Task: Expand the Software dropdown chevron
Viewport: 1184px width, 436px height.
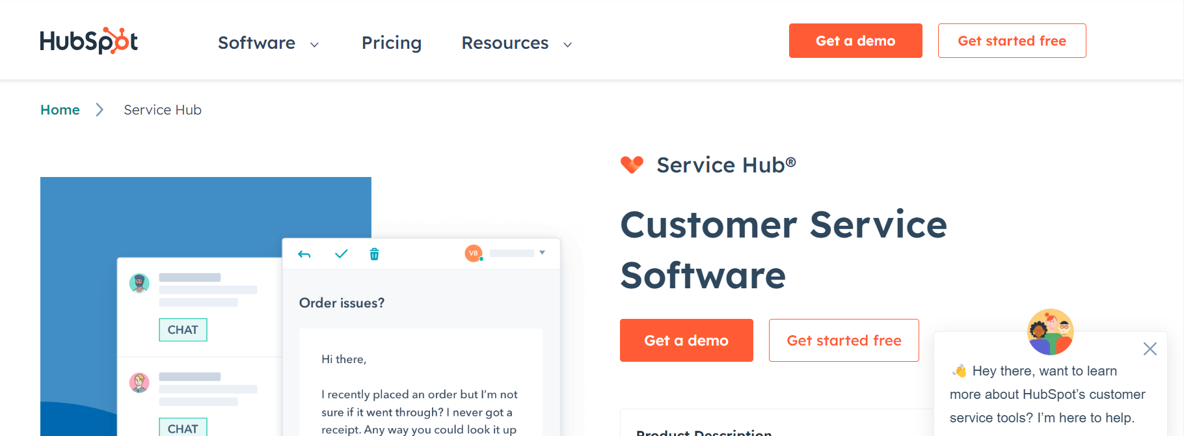Action: (314, 45)
